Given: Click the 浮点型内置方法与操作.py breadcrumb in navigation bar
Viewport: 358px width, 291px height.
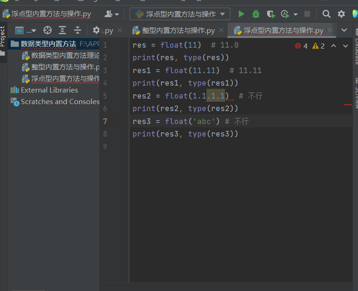Looking at the screenshot, I should (x=47, y=14).
